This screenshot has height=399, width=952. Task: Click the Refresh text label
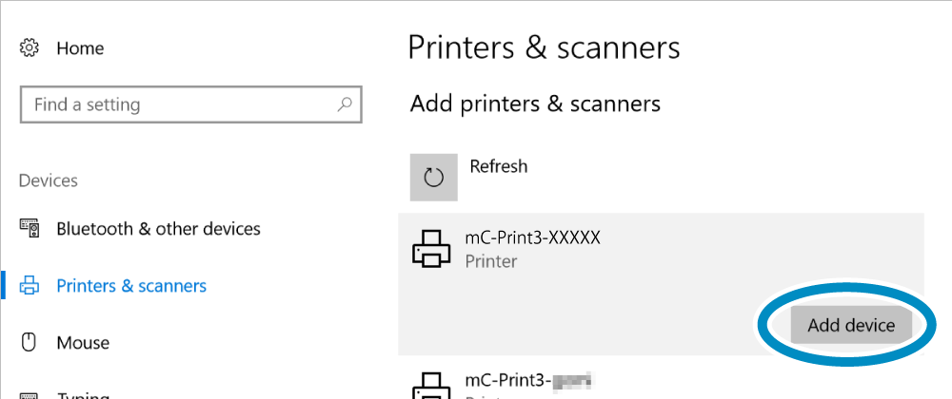coord(498,166)
